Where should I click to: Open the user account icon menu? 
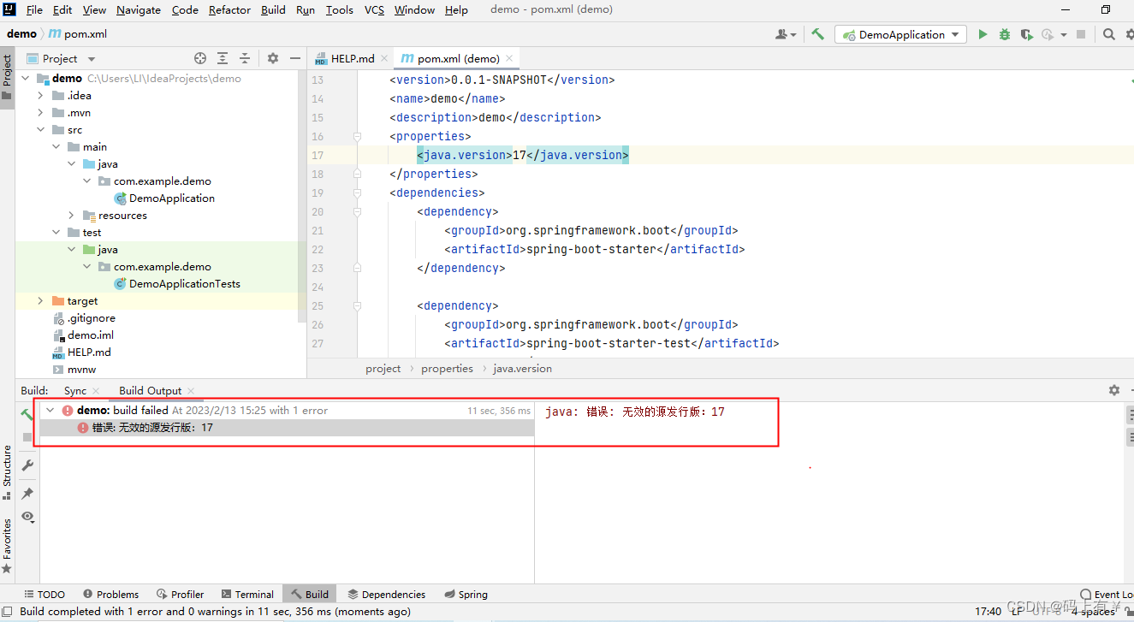(785, 34)
